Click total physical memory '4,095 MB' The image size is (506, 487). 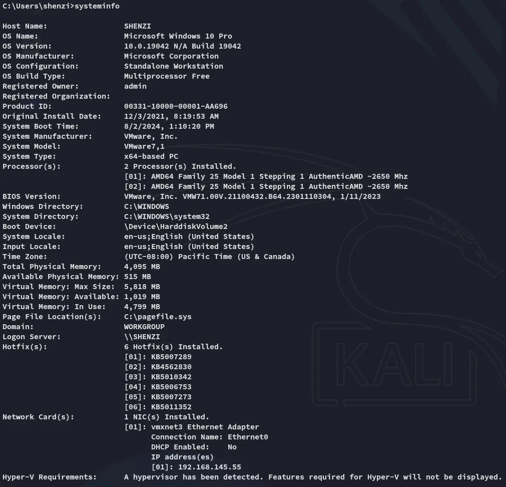(142, 267)
